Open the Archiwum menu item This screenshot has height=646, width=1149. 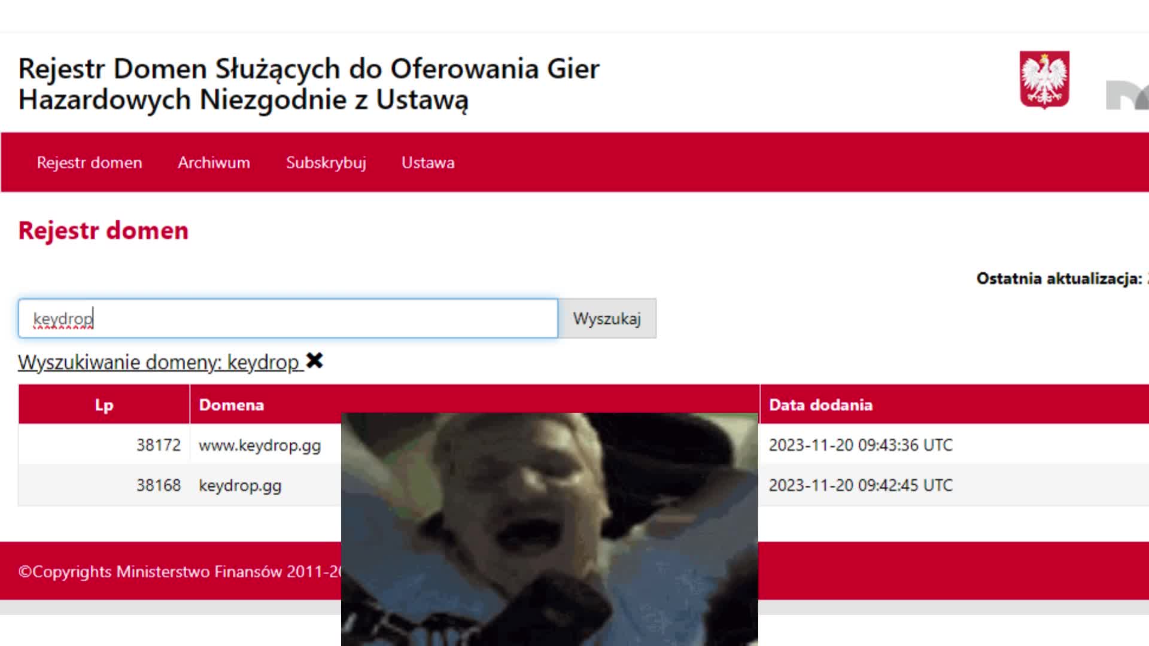214,163
